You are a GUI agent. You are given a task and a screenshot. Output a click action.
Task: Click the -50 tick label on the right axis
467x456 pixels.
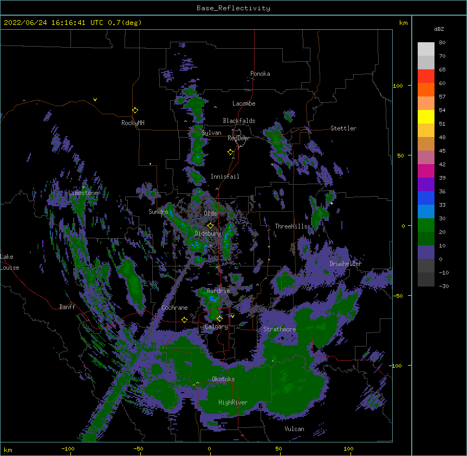[398, 296]
